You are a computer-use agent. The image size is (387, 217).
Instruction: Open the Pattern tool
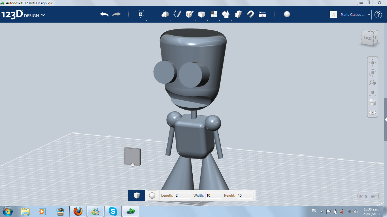(x=214, y=14)
